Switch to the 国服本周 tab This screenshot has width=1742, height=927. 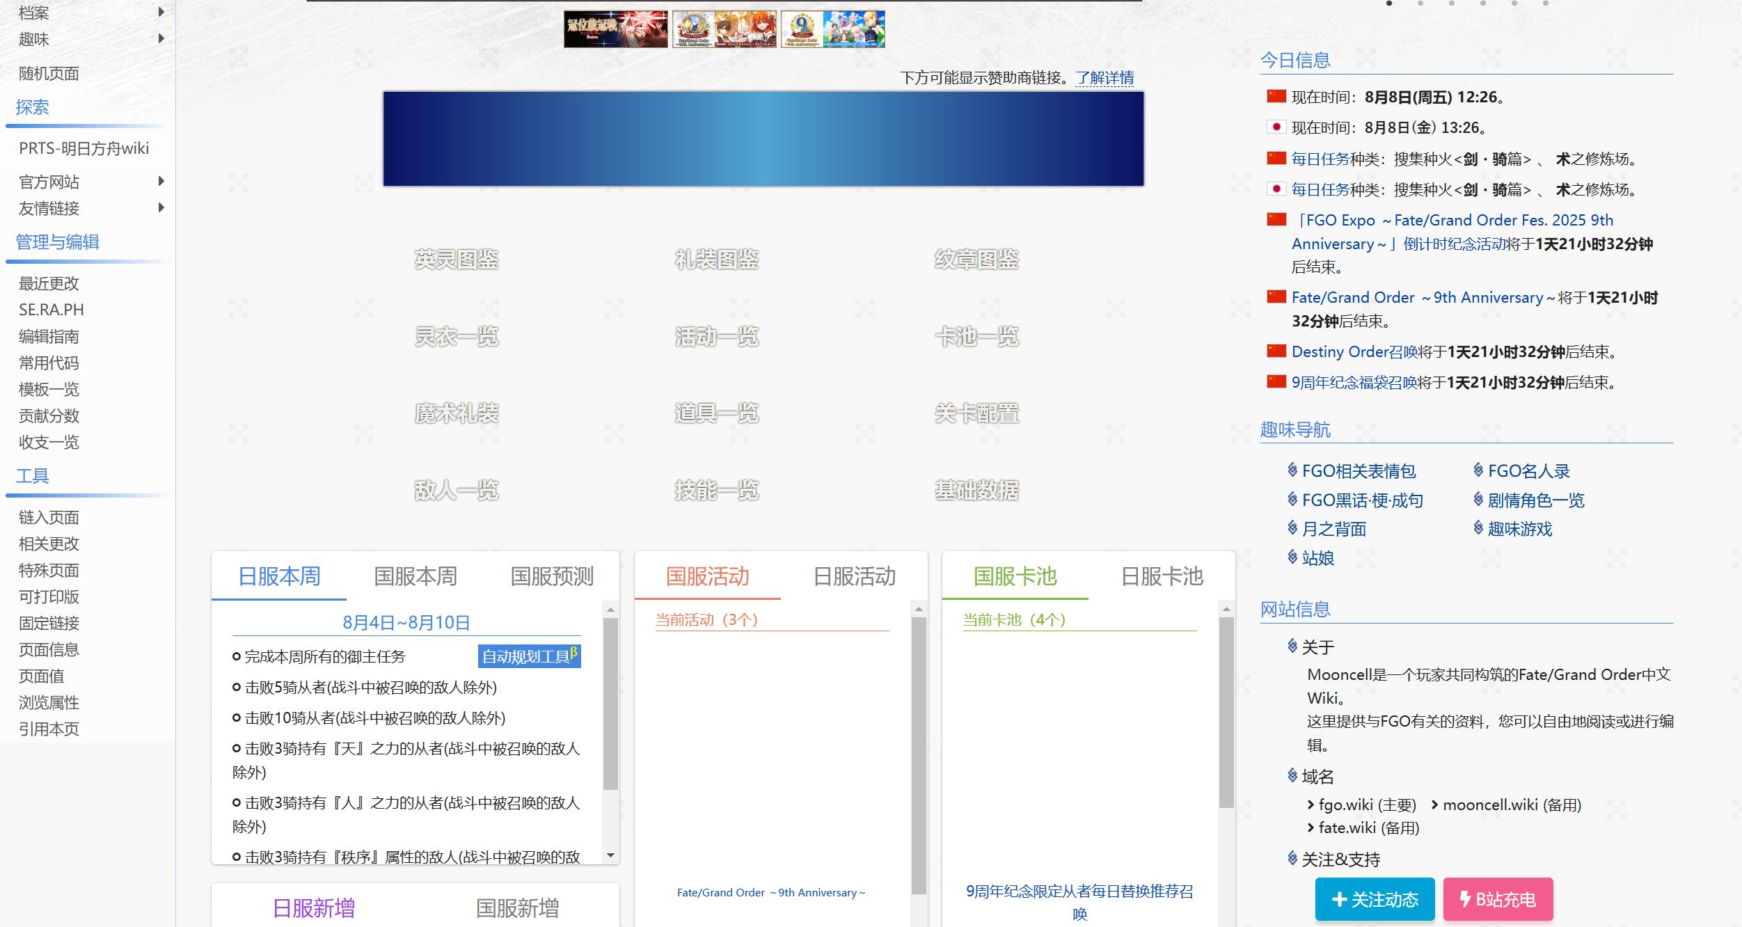(x=415, y=576)
